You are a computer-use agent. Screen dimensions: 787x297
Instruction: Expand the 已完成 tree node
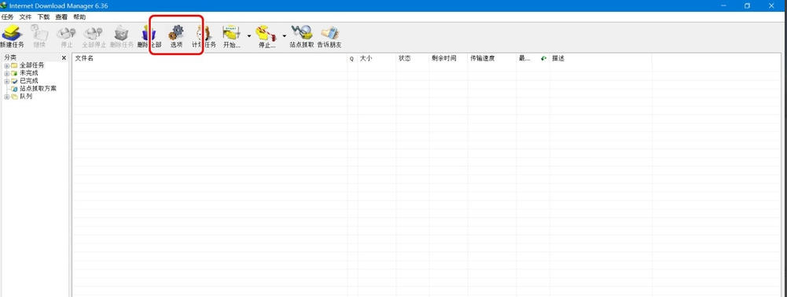[6, 81]
